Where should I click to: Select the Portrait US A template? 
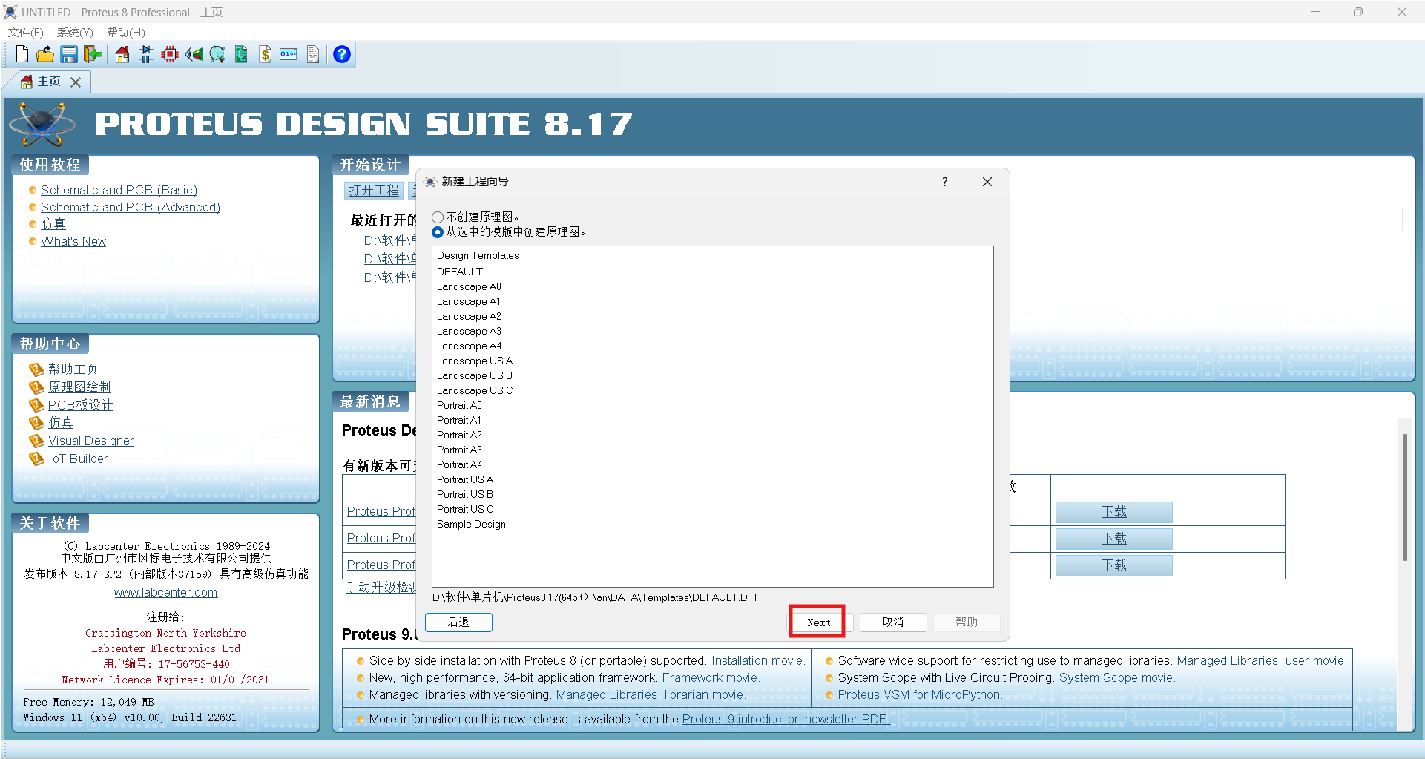pos(465,479)
